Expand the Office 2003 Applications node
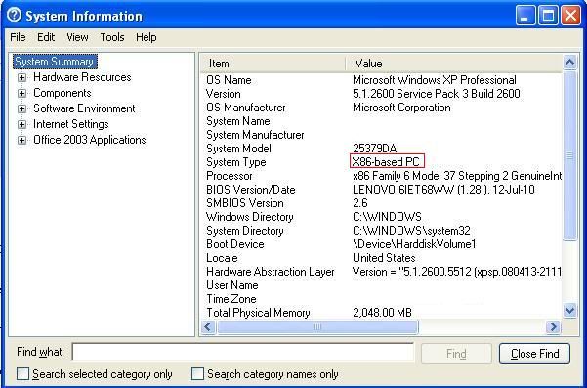 22,140
